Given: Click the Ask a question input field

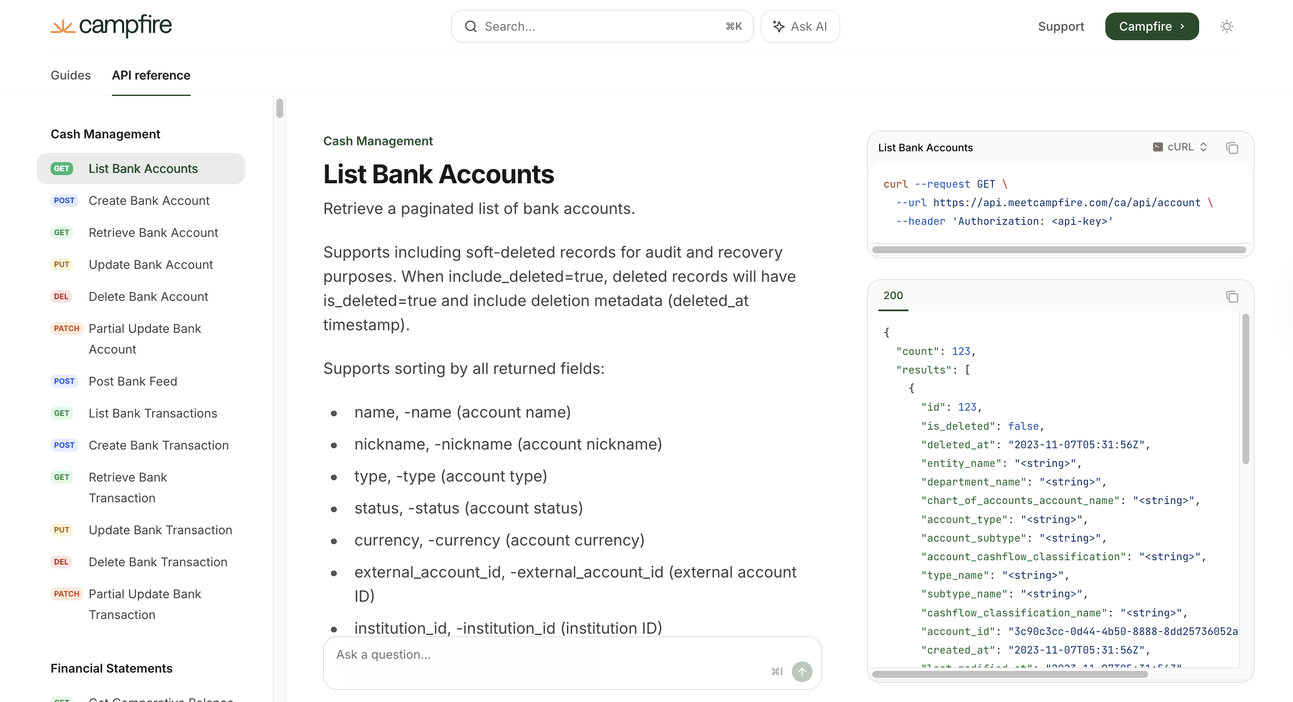Looking at the screenshot, I should [547, 655].
